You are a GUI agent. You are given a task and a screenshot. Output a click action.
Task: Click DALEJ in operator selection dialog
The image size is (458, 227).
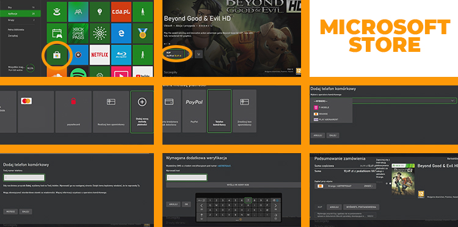[x=333, y=135]
